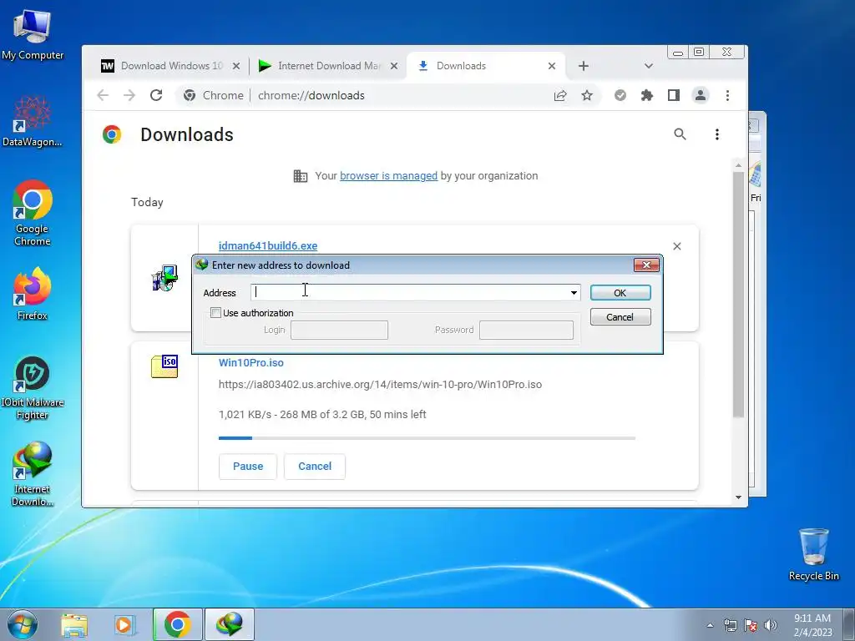Go back in Chrome
The image size is (855, 641).
click(103, 95)
